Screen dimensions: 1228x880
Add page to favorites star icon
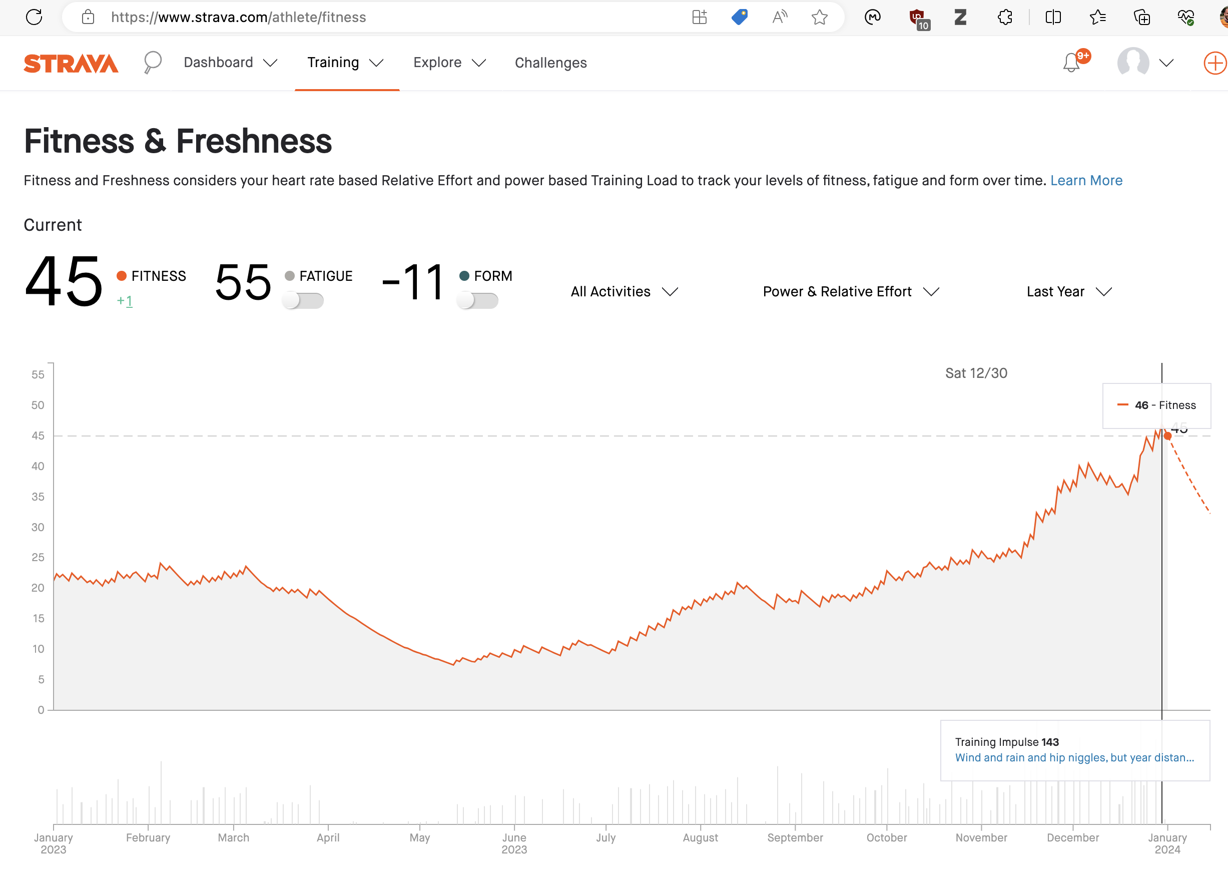pos(820,18)
